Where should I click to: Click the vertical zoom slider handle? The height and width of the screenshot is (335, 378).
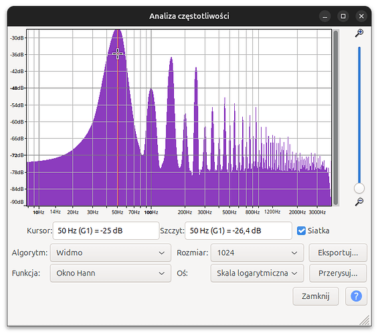pos(359,188)
